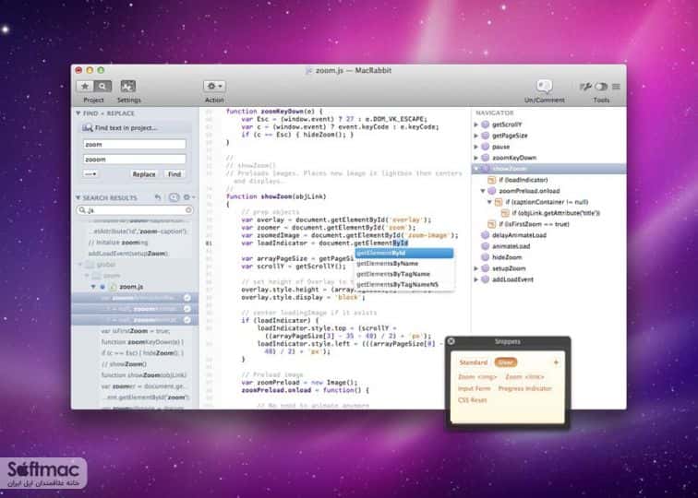Collapse zoomPreload.onload in Navigator

click(483, 191)
